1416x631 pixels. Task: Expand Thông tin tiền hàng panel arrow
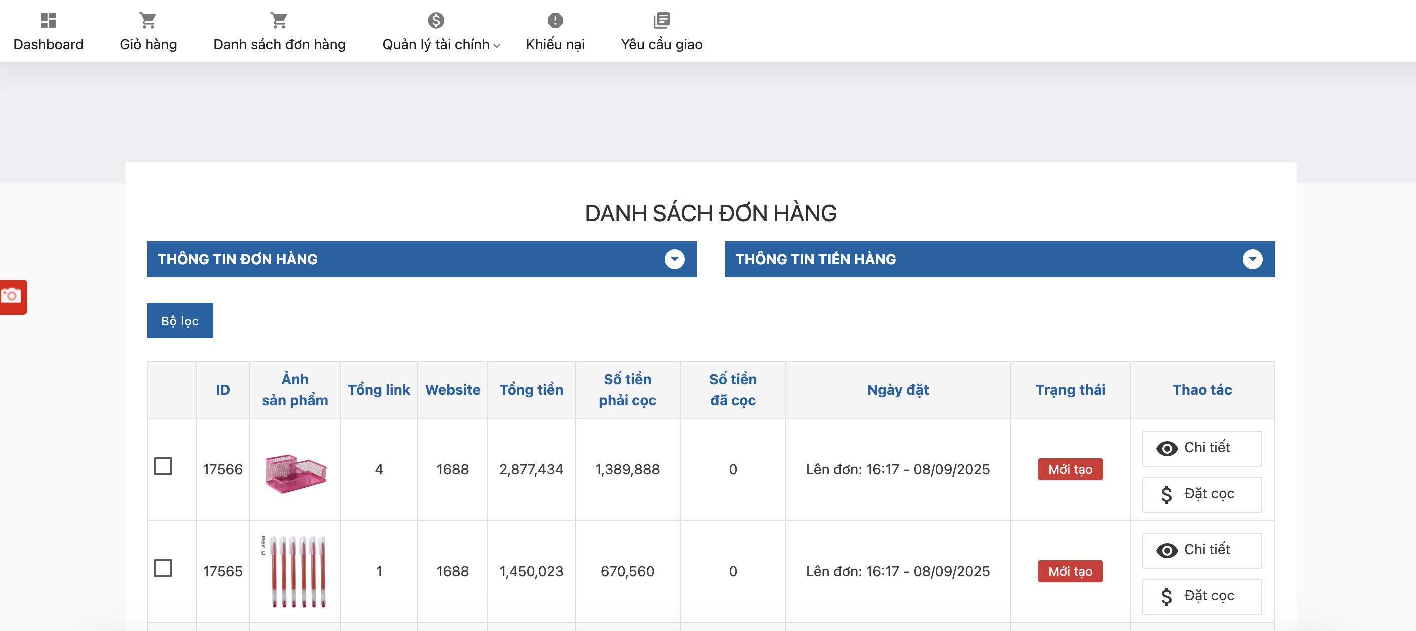click(1252, 259)
